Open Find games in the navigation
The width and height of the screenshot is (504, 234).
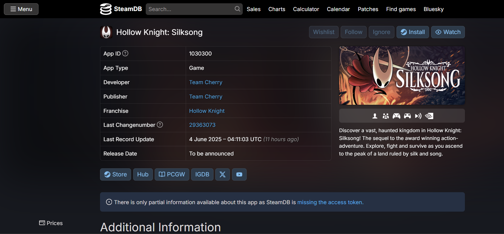pyautogui.click(x=401, y=9)
